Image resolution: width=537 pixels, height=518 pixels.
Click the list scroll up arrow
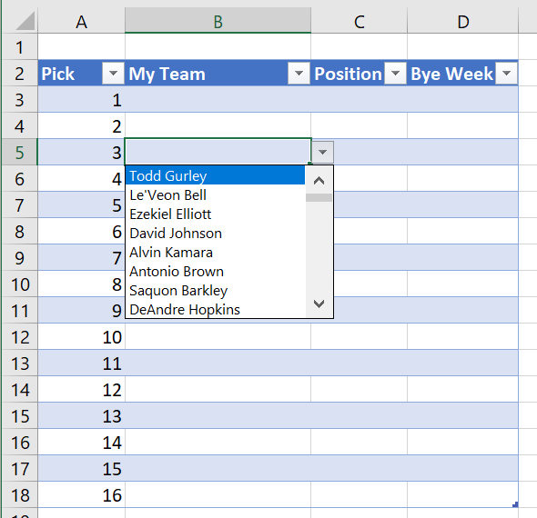(x=319, y=180)
